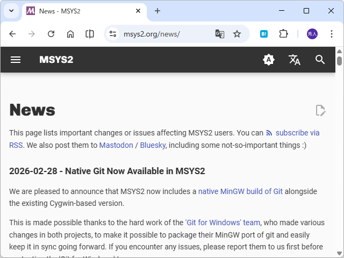
Task: Click the scrollbar up arrow
Action: pos(339,52)
